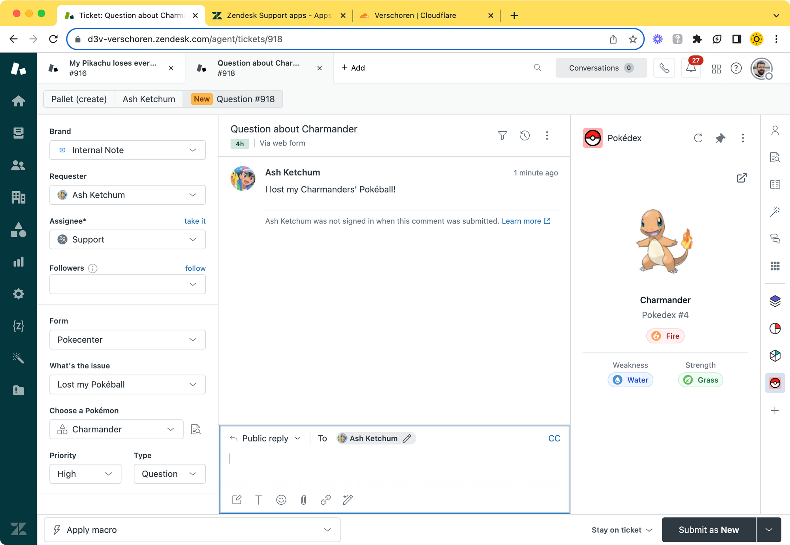Open the Pokédex app in the sidebar
Viewport: 790px width, 545px height.
[x=775, y=383]
